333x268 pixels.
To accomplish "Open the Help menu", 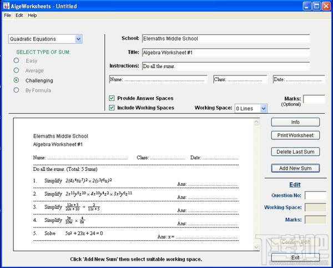I will (32, 15).
